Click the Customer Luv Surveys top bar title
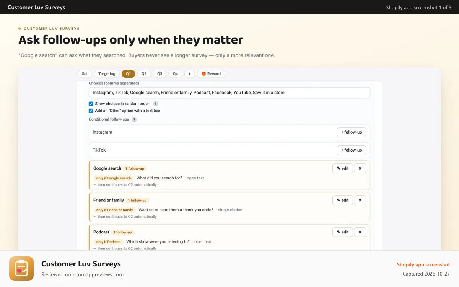 36,7
